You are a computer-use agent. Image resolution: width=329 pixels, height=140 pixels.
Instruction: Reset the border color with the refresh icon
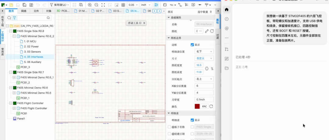tap(211, 106)
